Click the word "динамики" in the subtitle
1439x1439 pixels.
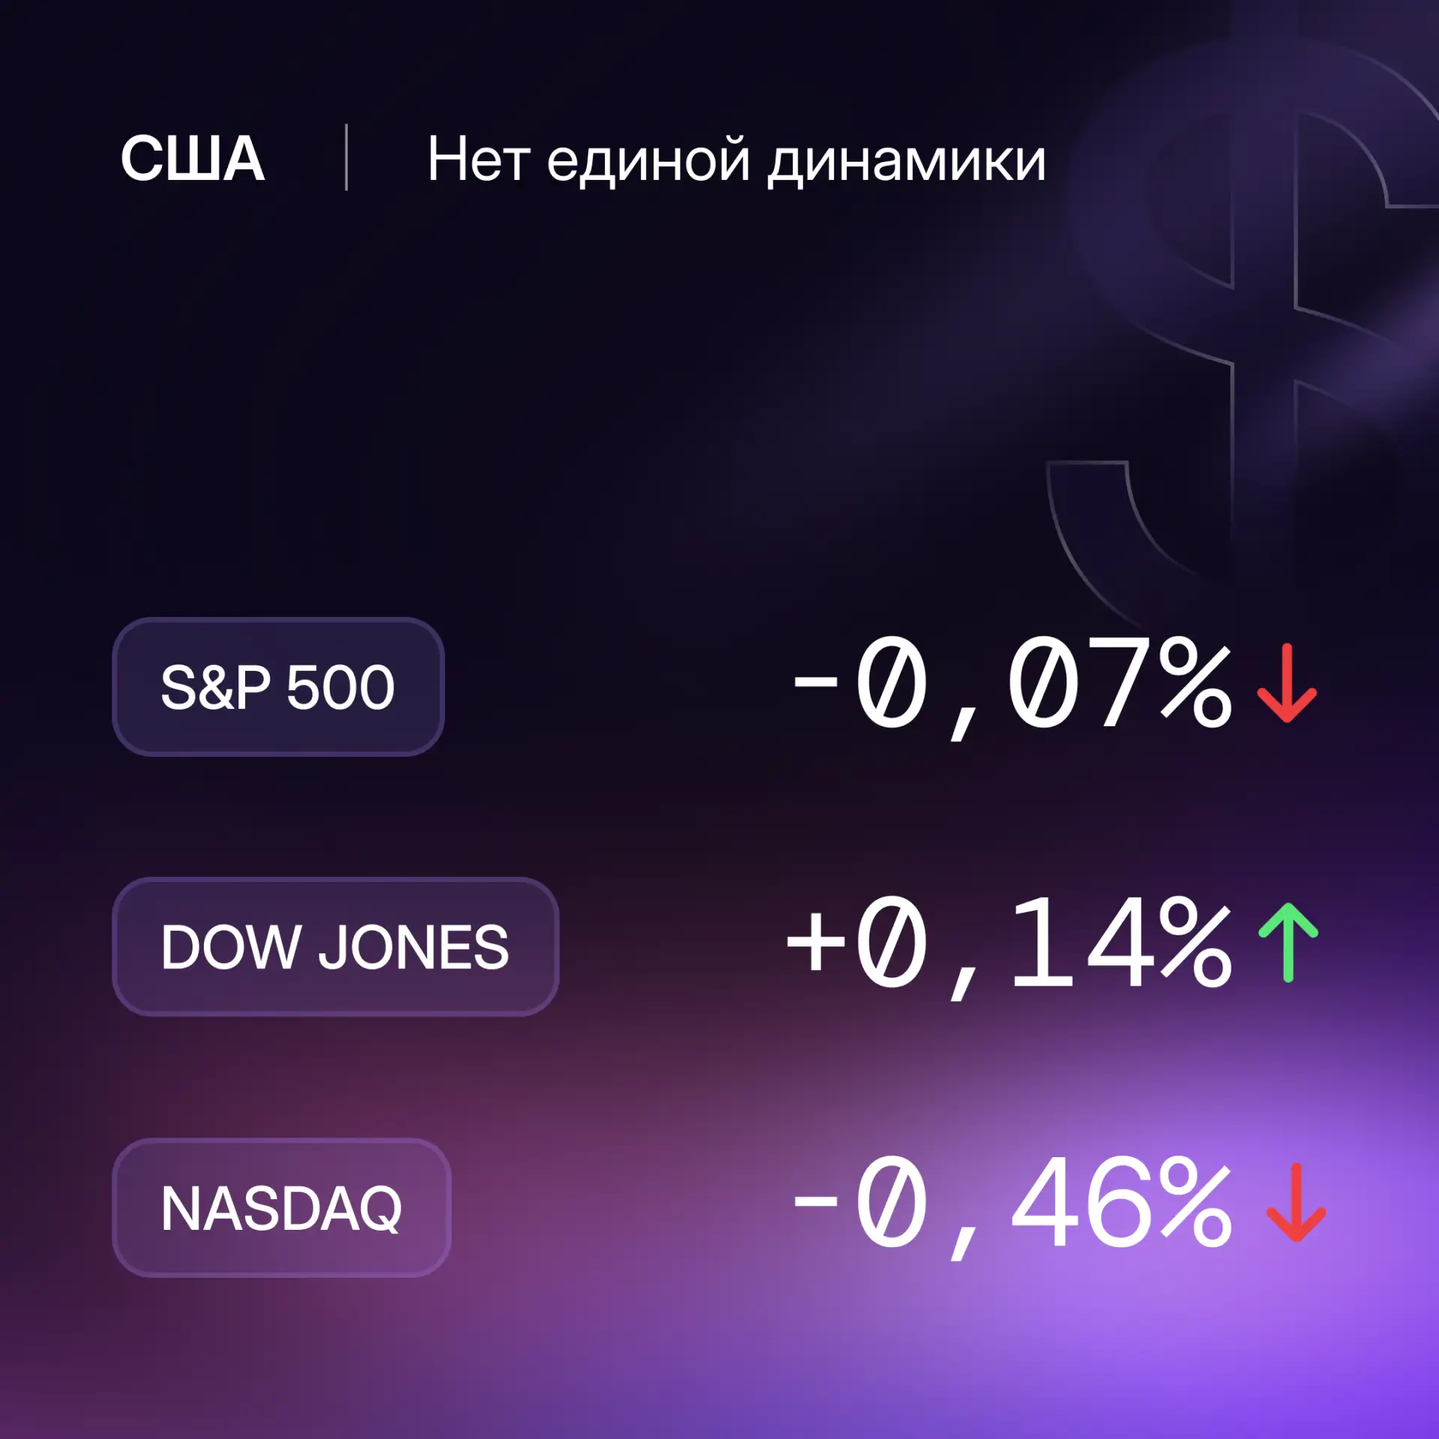907,162
